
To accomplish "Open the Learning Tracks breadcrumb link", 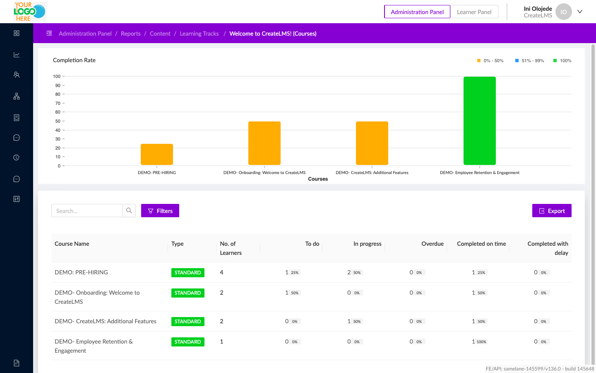I will point(199,33).
